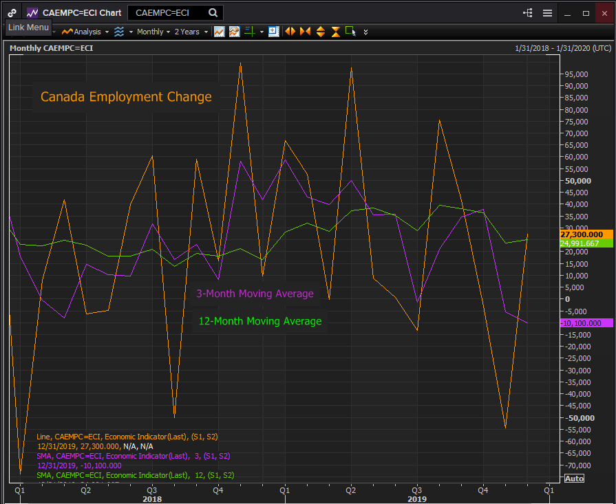Click the search magnifier icon

point(213,12)
